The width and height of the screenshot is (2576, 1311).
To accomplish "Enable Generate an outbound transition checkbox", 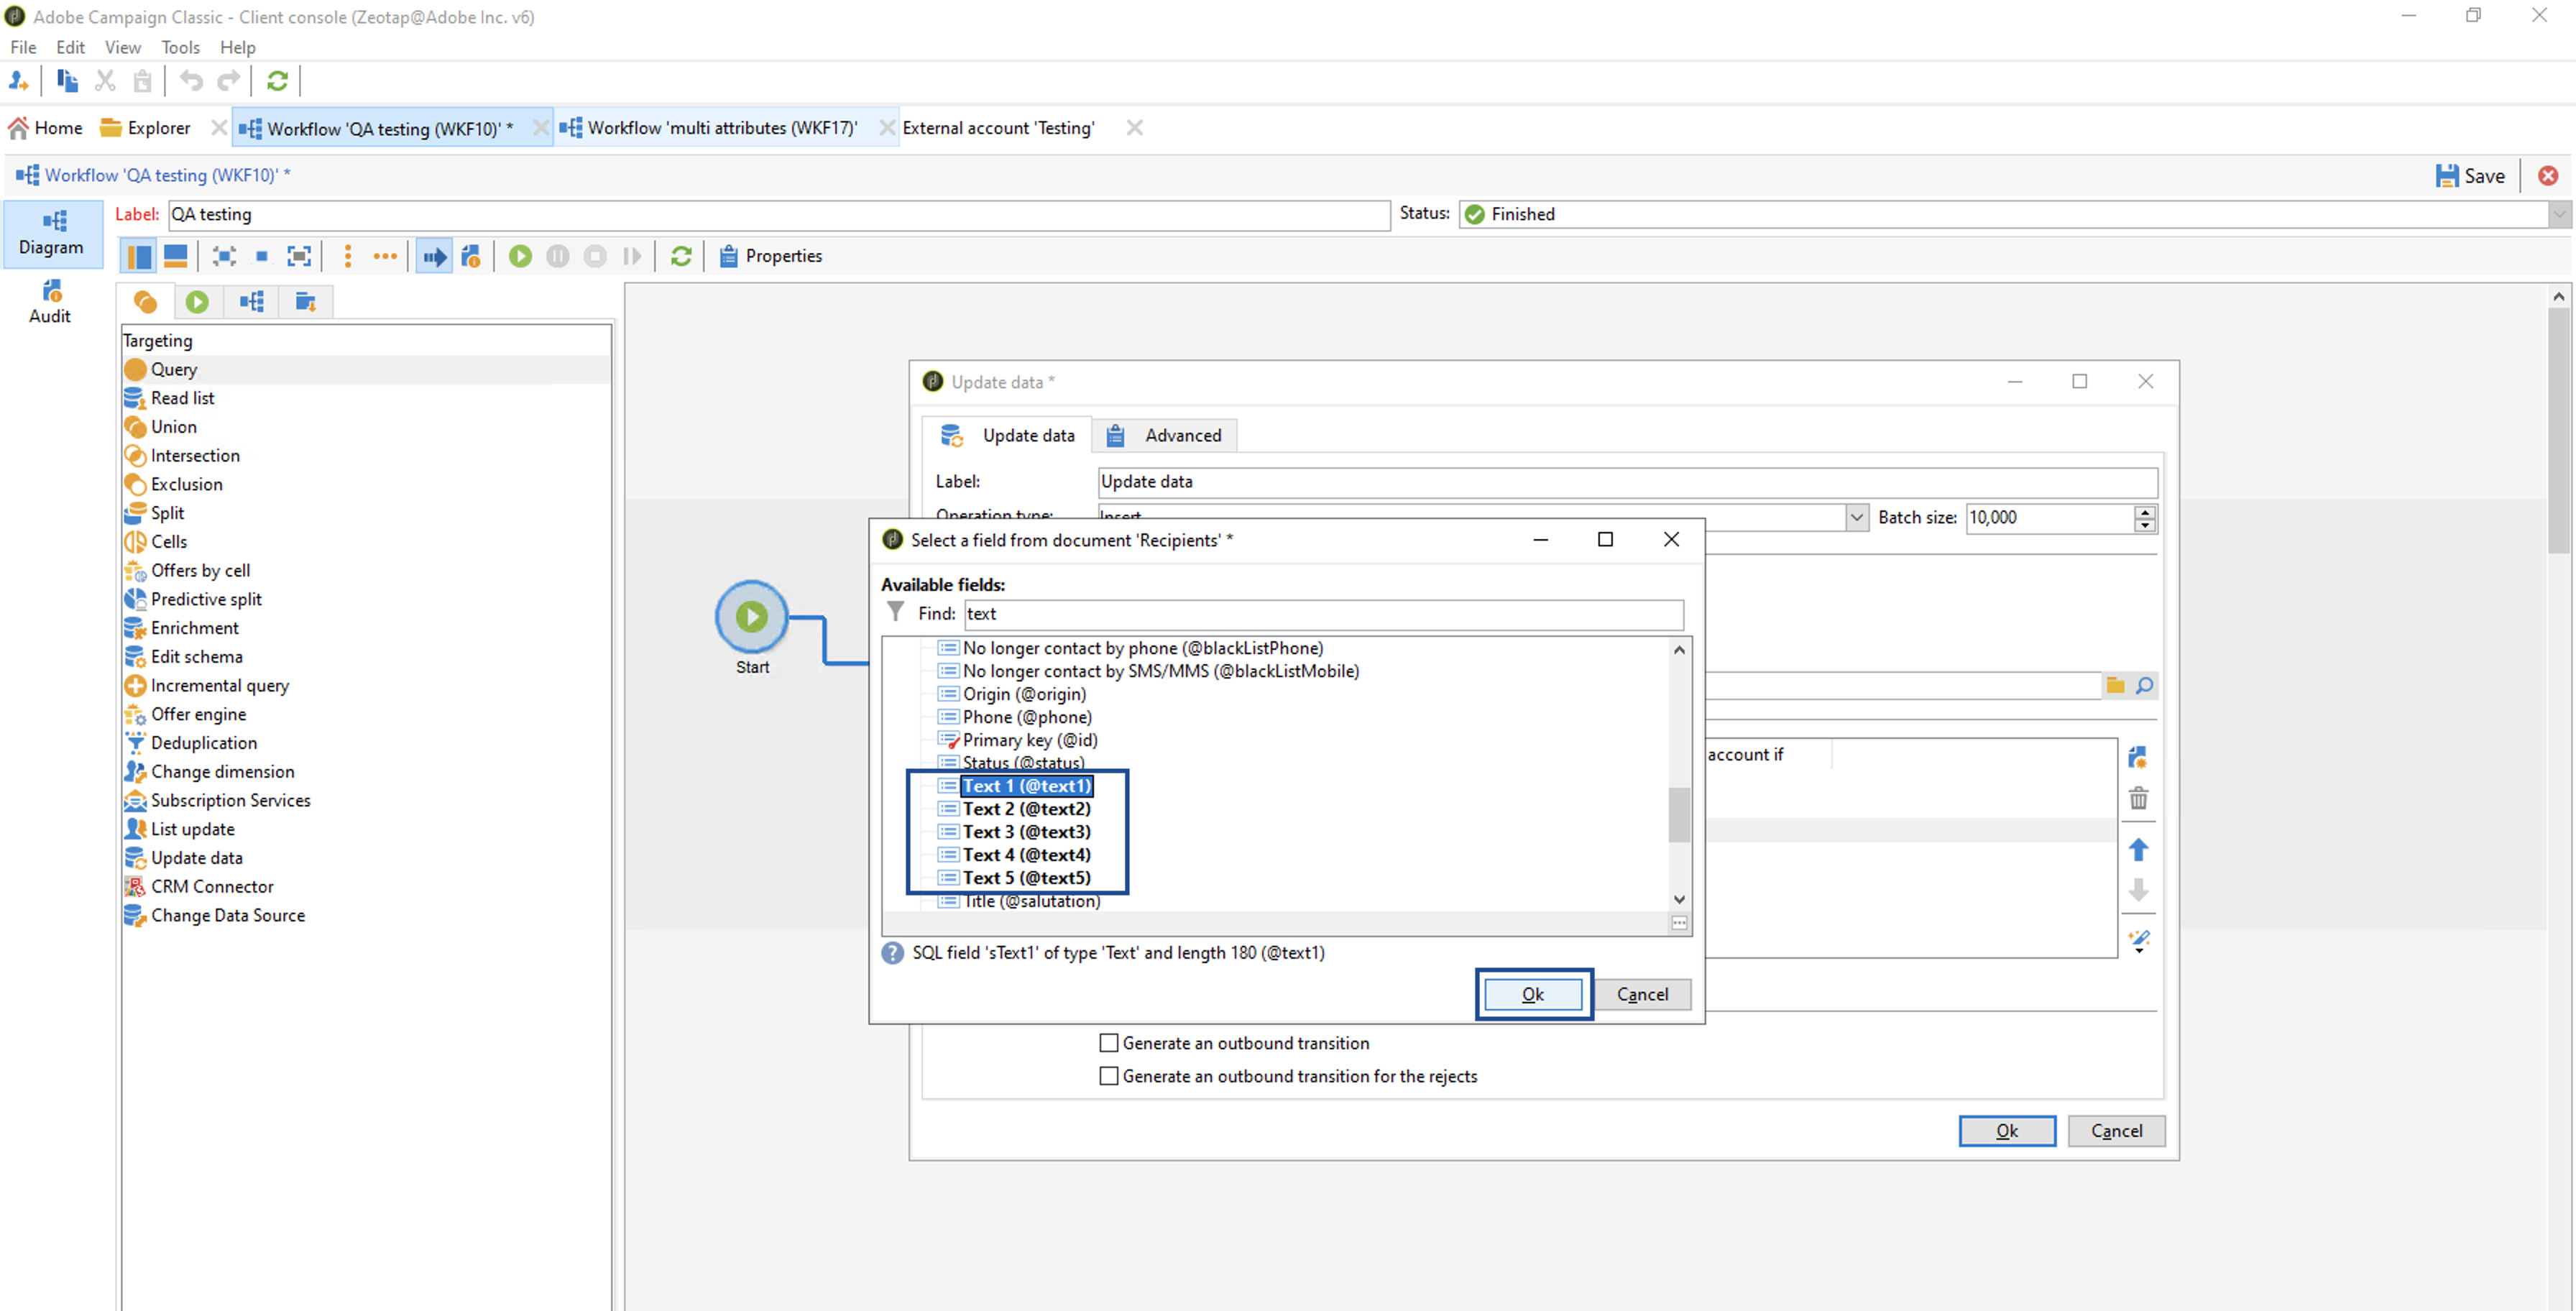I will tap(1108, 1042).
